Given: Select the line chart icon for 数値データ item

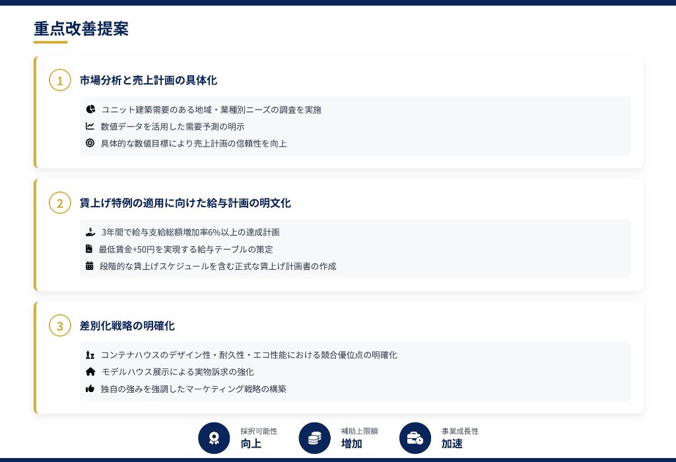Looking at the screenshot, I should click(x=90, y=126).
